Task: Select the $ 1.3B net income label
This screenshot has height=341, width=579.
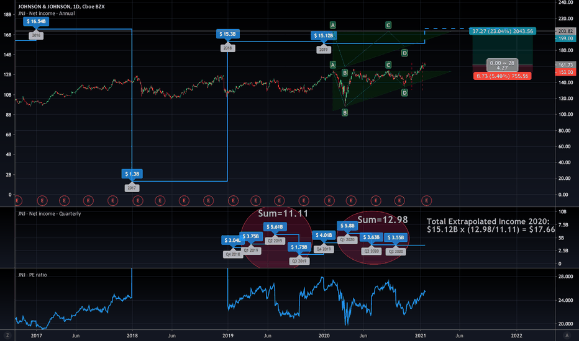Action: [132, 174]
